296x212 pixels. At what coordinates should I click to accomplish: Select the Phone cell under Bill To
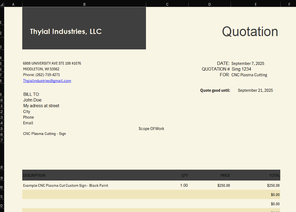click(x=28, y=117)
